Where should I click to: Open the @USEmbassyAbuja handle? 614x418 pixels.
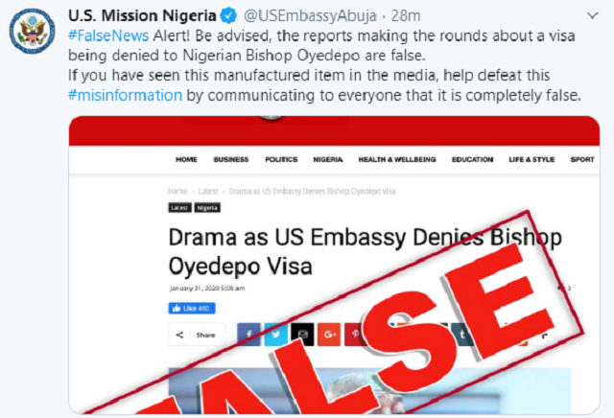coord(310,16)
